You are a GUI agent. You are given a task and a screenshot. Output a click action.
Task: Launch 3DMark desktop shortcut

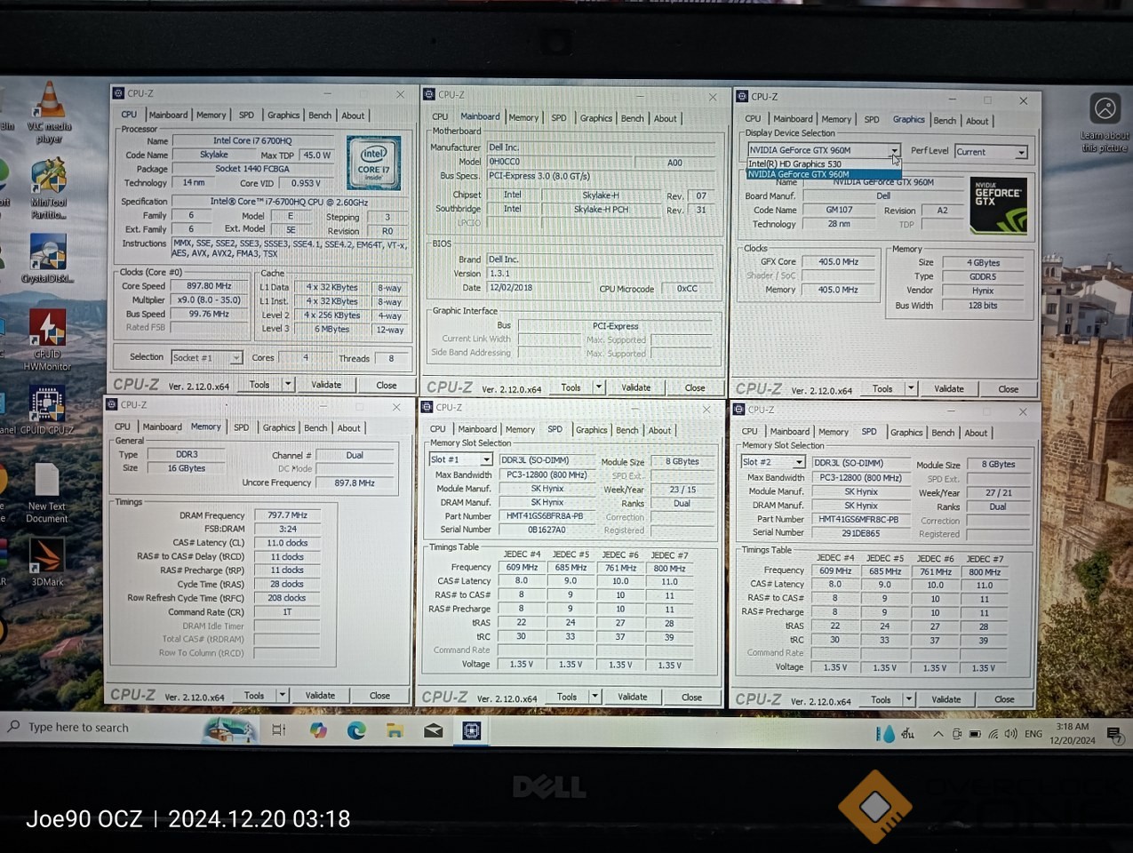coord(47,558)
